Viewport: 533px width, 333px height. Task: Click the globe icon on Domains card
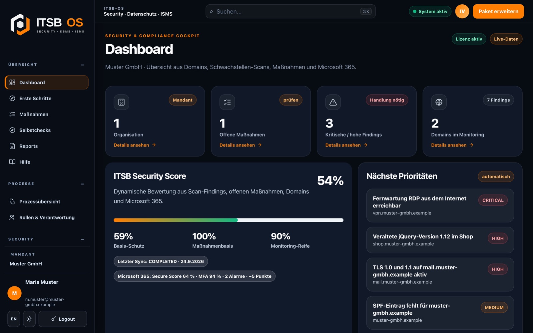439,102
